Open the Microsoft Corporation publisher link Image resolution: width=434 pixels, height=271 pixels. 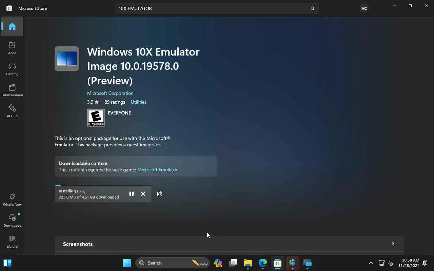click(110, 93)
